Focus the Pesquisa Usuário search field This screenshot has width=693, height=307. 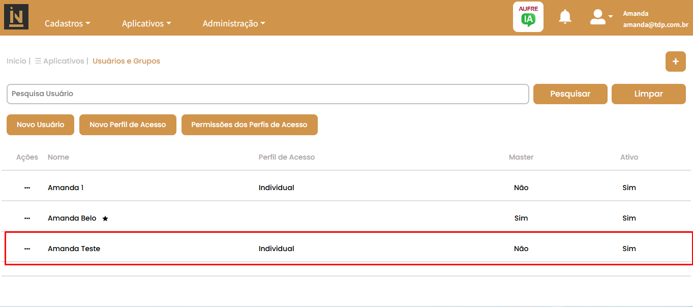267,94
